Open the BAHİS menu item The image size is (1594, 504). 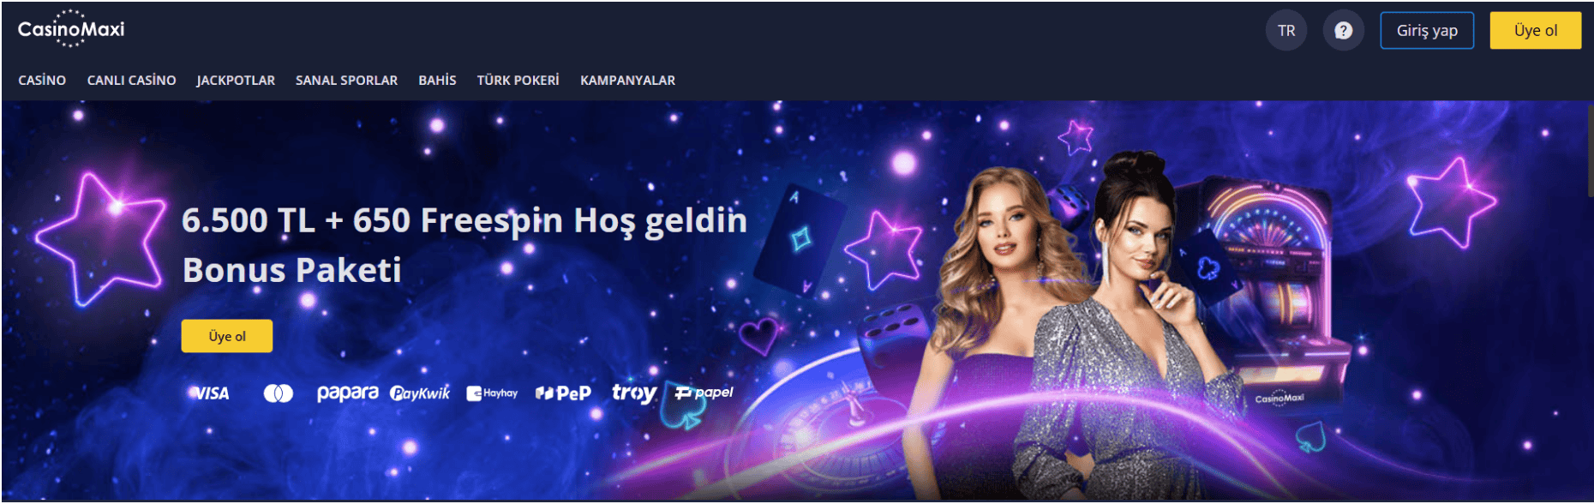point(437,80)
